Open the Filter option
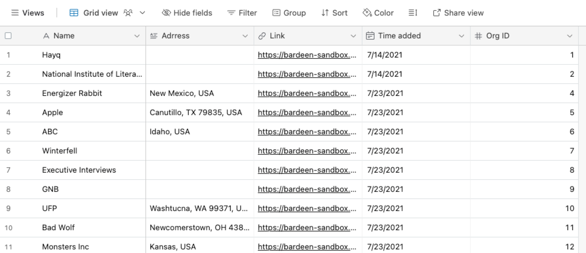Viewport: 586px width, 253px height. pos(242,13)
